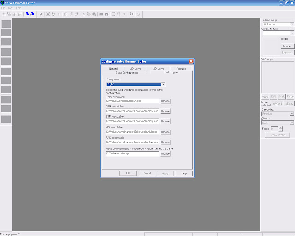Click the smaller grid size icon
The image size is (295, 236).
[14, 14]
